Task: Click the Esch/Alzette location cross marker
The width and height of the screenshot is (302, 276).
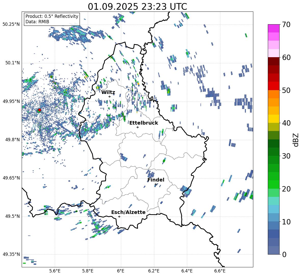Action: point(119,217)
